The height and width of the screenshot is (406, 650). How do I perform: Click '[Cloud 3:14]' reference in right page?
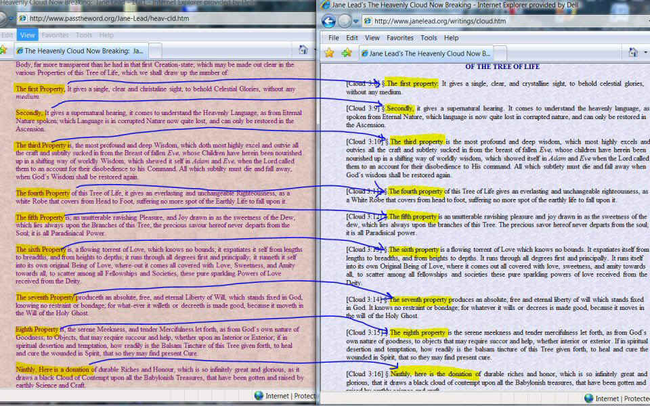365,300
